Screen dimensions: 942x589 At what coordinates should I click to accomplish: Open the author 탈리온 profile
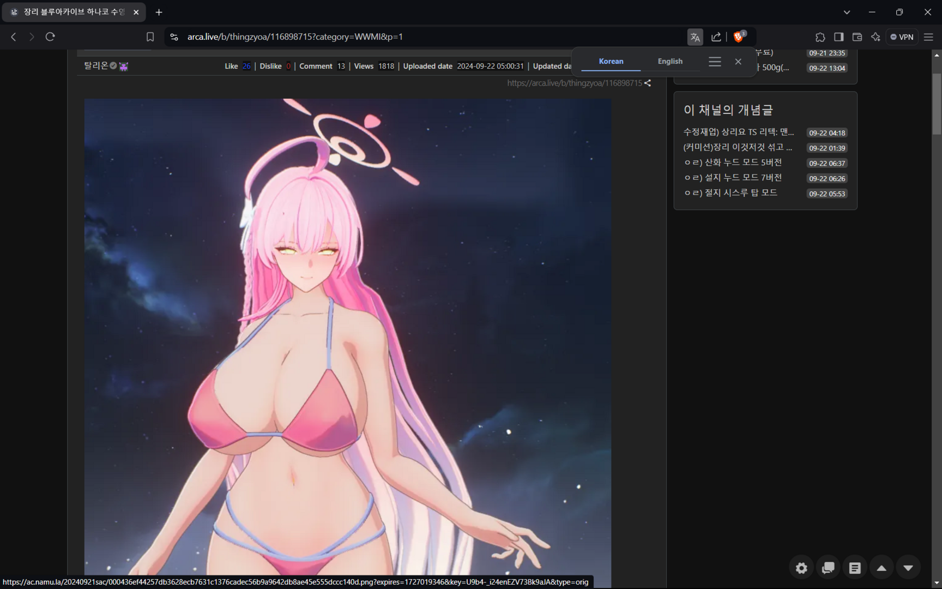point(96,65)
